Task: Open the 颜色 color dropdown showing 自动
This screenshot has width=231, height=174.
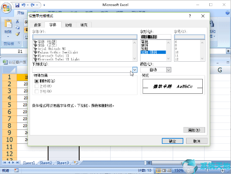Action: (x=169, y=70)
